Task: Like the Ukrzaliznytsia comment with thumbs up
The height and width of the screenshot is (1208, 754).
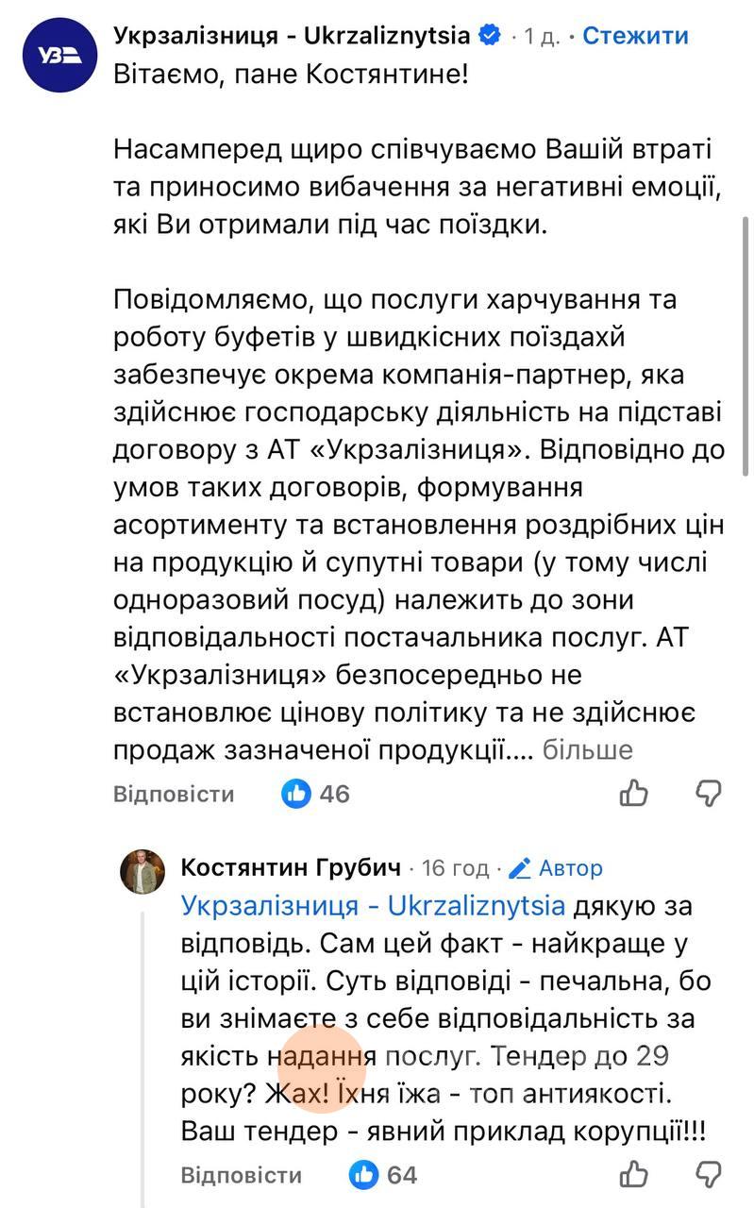Action: [633, 794]
